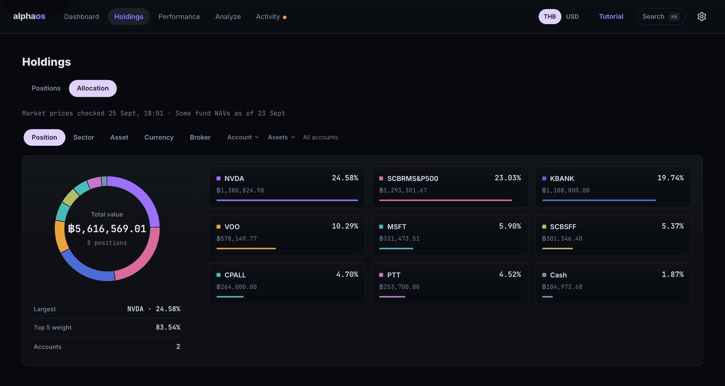This screenshot has height=386, width=725.
Task: Click the orange Activity notification dot
Action: tap(285, 17)
